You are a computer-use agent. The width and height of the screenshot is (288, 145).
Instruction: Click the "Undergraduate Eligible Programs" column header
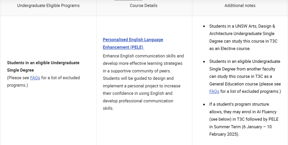(48, 6)
